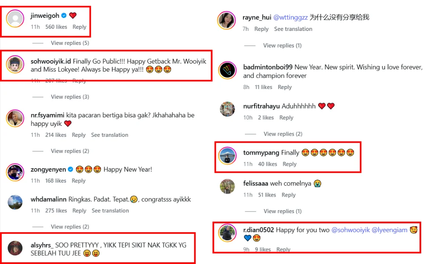Open the badmintonboi99 username link

tap(268, 67)
